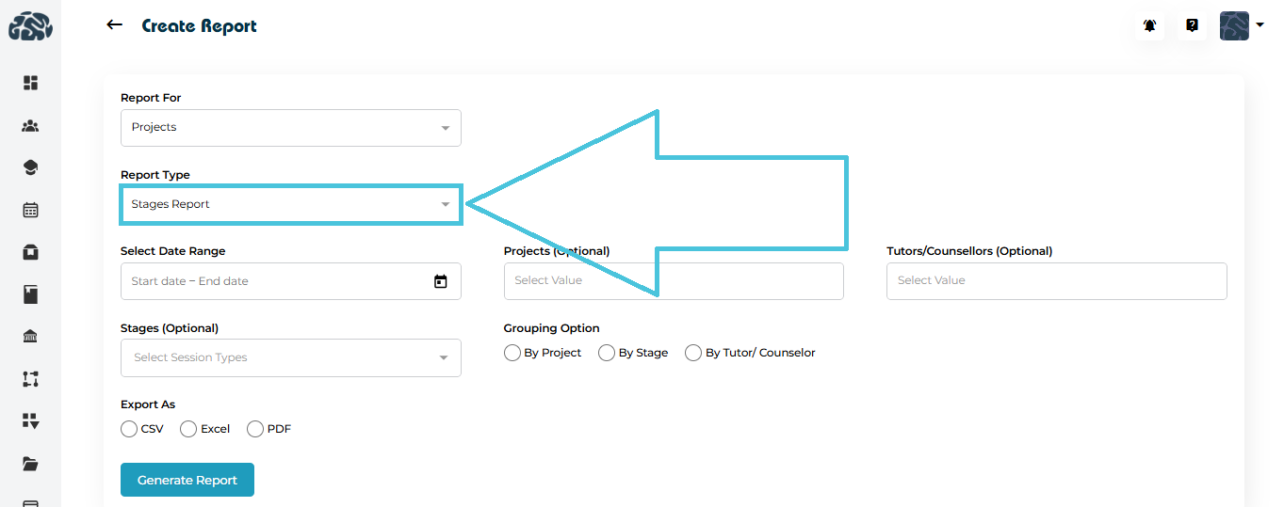Screen dimensions: 1284x507
Task: Open the users group icon in sidebar
Action: 30,125
